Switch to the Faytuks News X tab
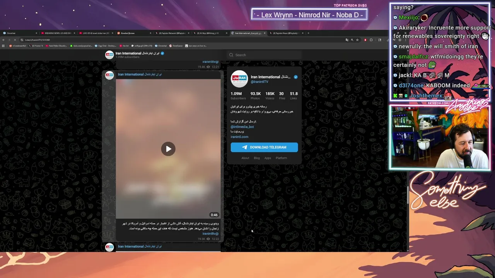Image resolution: width=495 pixels, height=278 pixels. click(x=286, y=33)
